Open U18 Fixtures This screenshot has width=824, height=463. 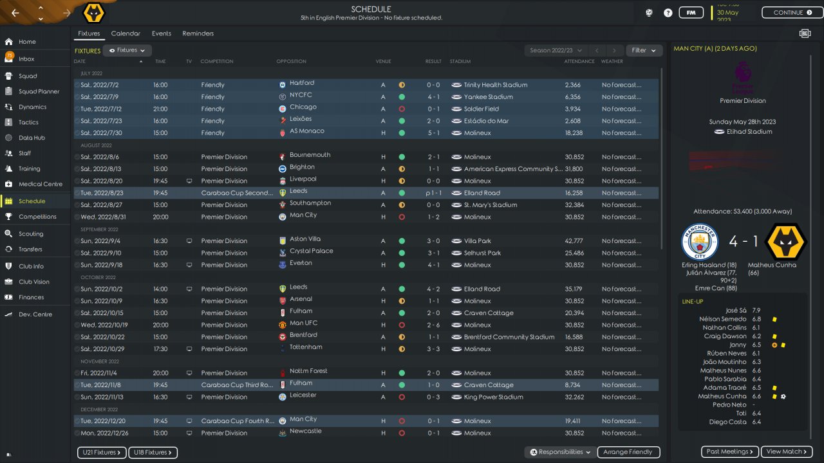[153, 452]
